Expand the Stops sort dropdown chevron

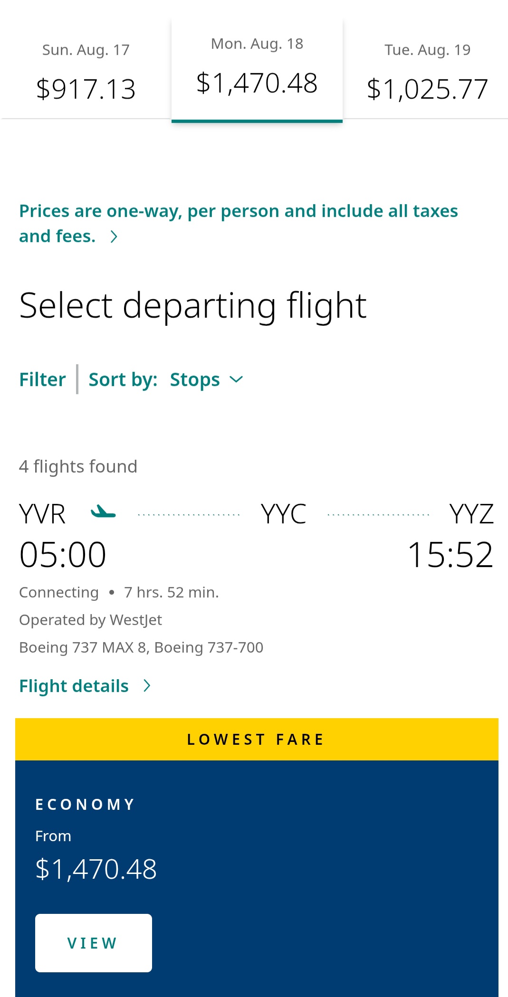(236, 379)
